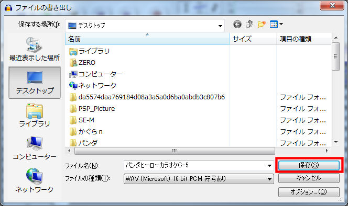The width and height of the screenshot is (348, 206).
Task: Click the vertical scrollbar up arrow
Action: click(336, 38)
